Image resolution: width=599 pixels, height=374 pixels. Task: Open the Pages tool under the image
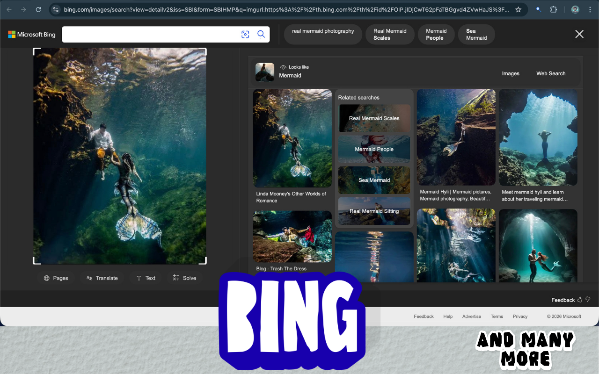tap(56, 278)
